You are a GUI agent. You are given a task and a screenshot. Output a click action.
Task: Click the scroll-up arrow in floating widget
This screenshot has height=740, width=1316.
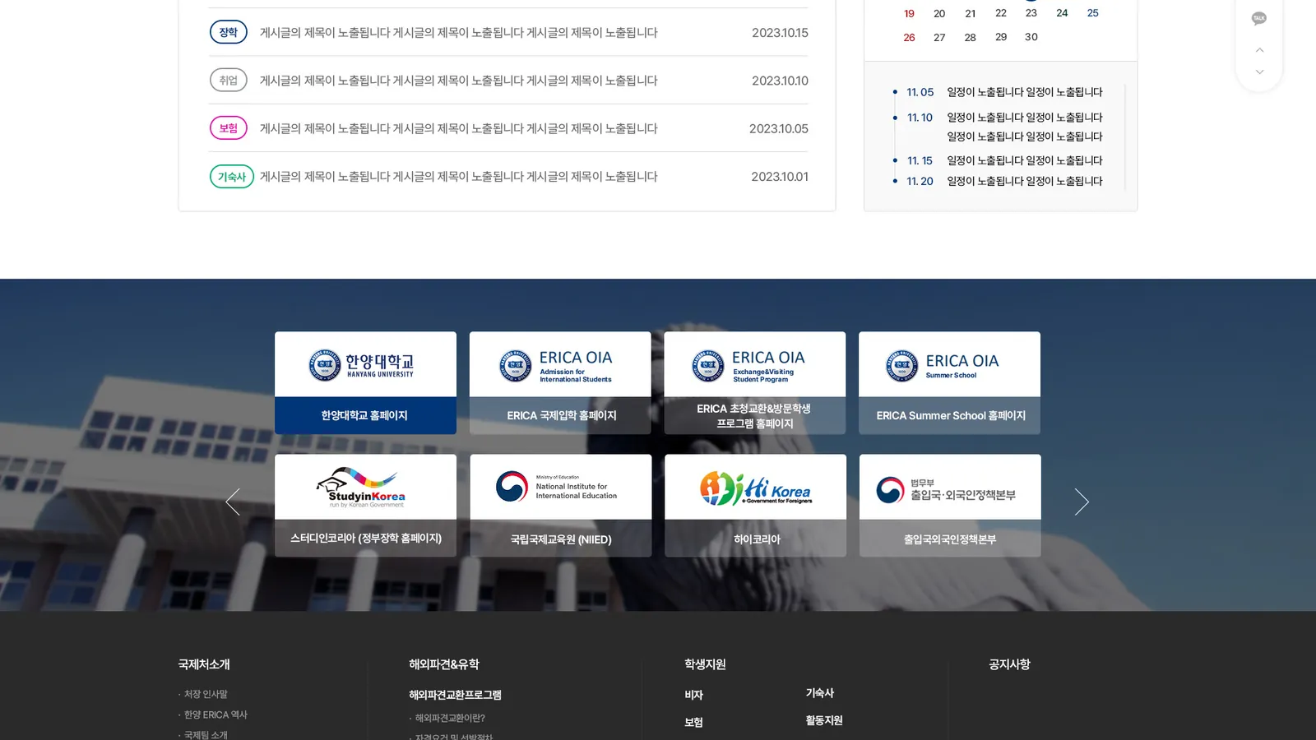tap(1259, 50)
